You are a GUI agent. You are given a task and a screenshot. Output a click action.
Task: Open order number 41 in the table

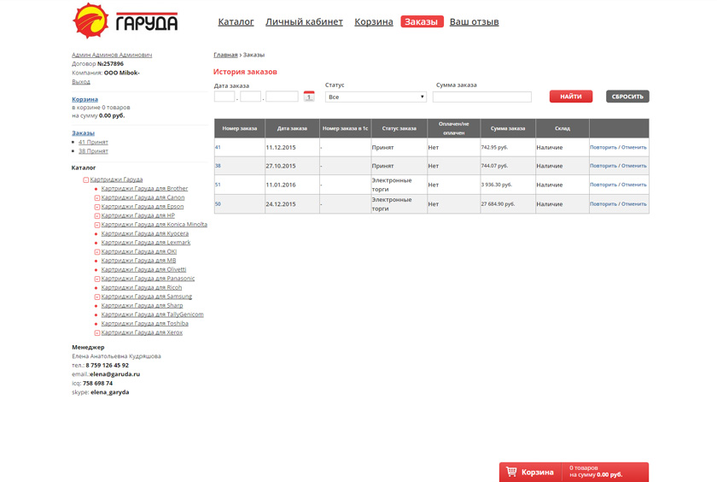pos(218,147)
